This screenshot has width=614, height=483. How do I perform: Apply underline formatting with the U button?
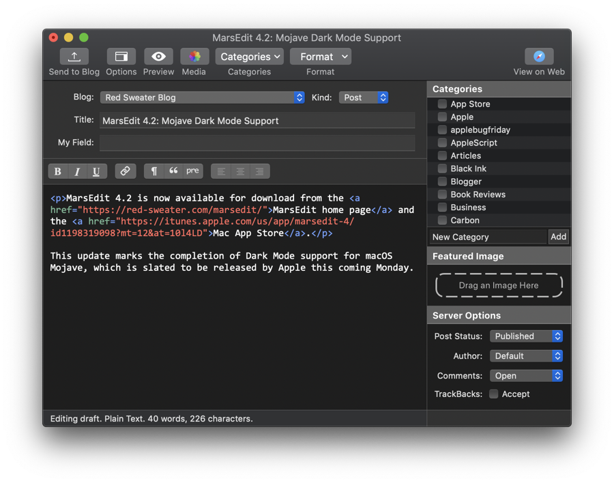96,171
